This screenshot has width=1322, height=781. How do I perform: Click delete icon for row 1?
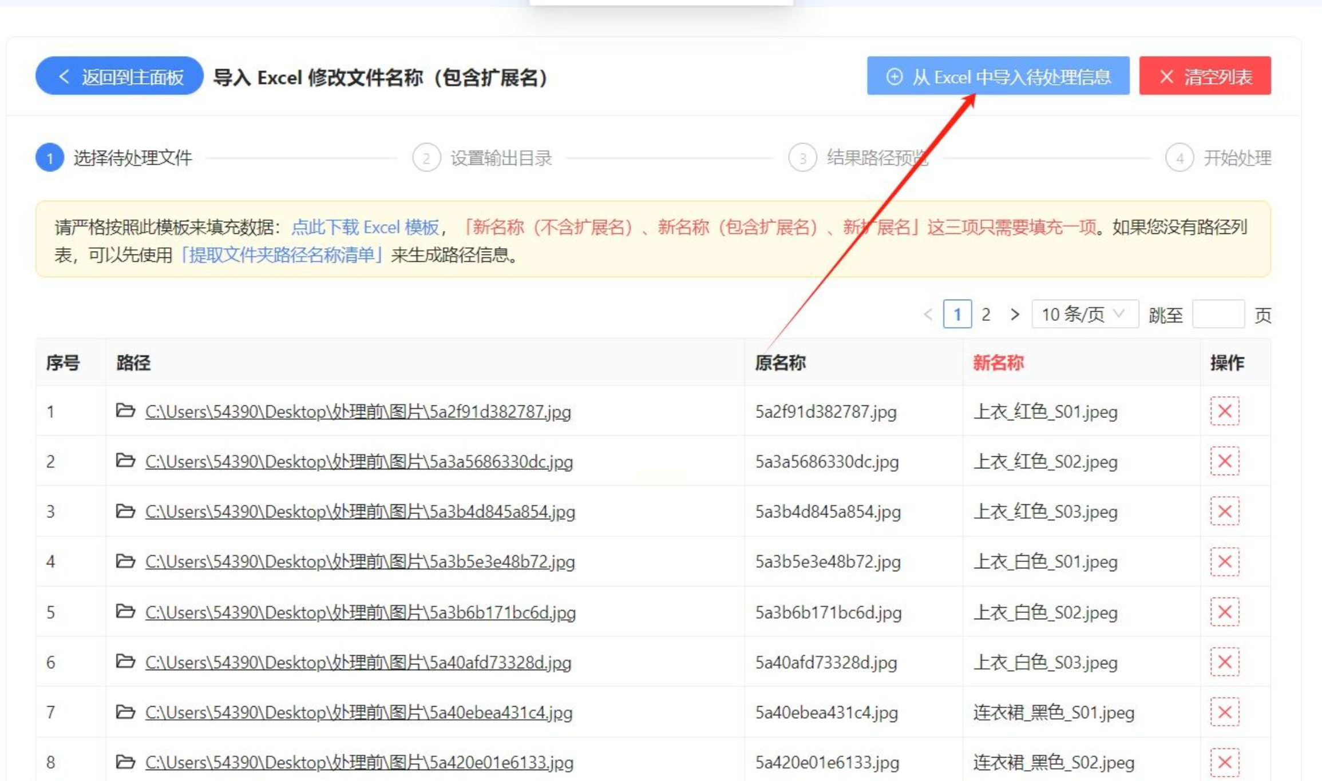1224,411
